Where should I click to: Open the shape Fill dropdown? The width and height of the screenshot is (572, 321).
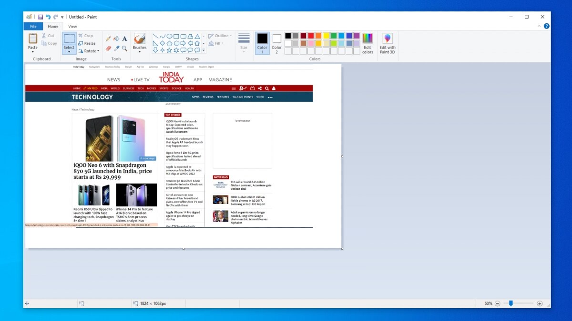[x=216, y=43]
